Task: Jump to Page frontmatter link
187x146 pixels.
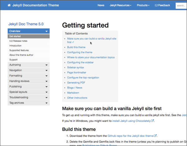Action: (x=76, y=73)
